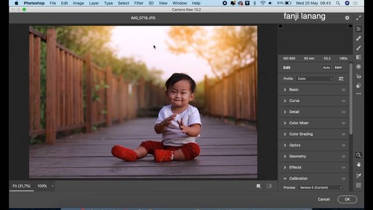Viewport: 373px width, 210px height.
Task: Click the B&W conversion button
Action: tap(338, 68)
